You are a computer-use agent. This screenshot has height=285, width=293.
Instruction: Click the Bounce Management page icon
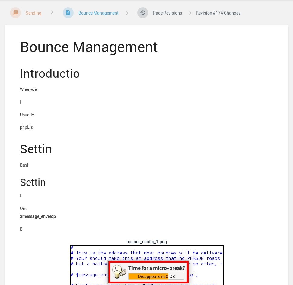(68, 13)
